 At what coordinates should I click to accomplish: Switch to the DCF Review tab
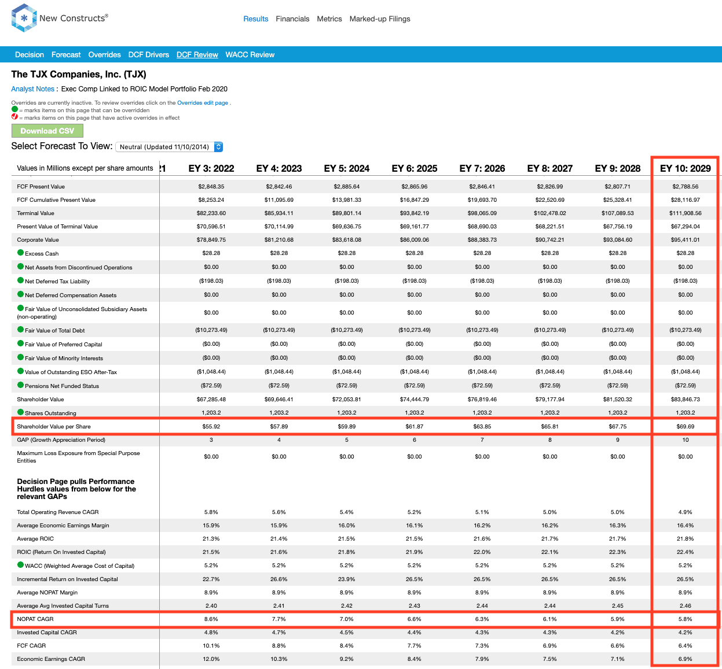pyautogui.click(x=197, y=55)
